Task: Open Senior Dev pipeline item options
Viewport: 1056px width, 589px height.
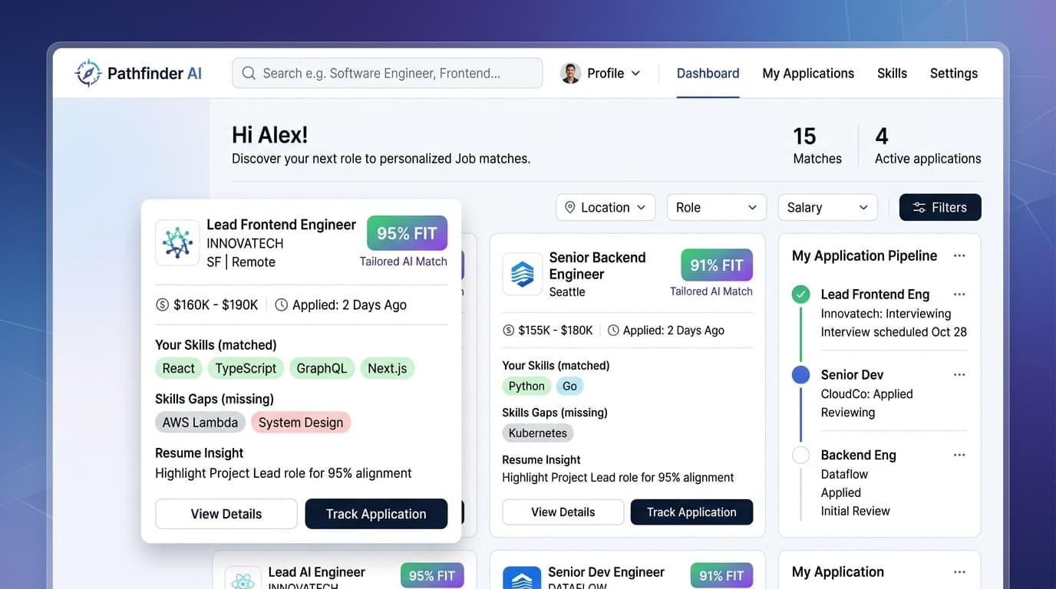Action: (959, 375)
